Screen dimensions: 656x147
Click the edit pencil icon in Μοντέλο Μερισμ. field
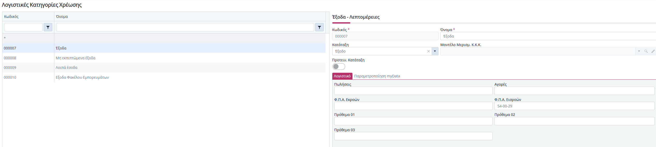click(653, 51)
